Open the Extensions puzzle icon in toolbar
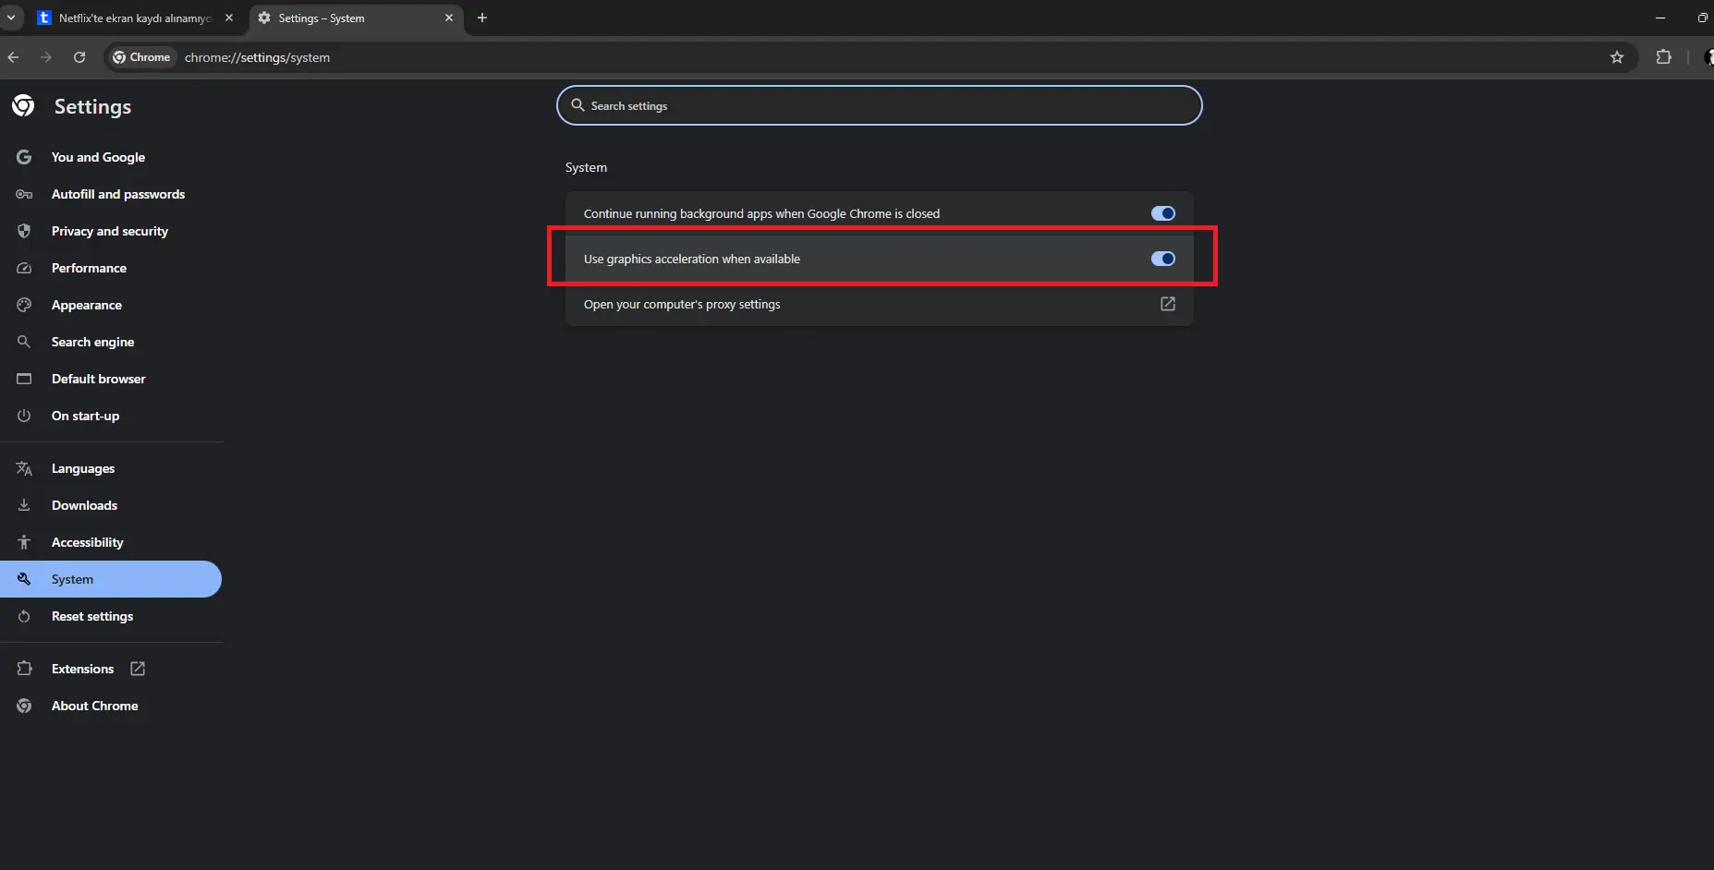 coord(1664,57)
